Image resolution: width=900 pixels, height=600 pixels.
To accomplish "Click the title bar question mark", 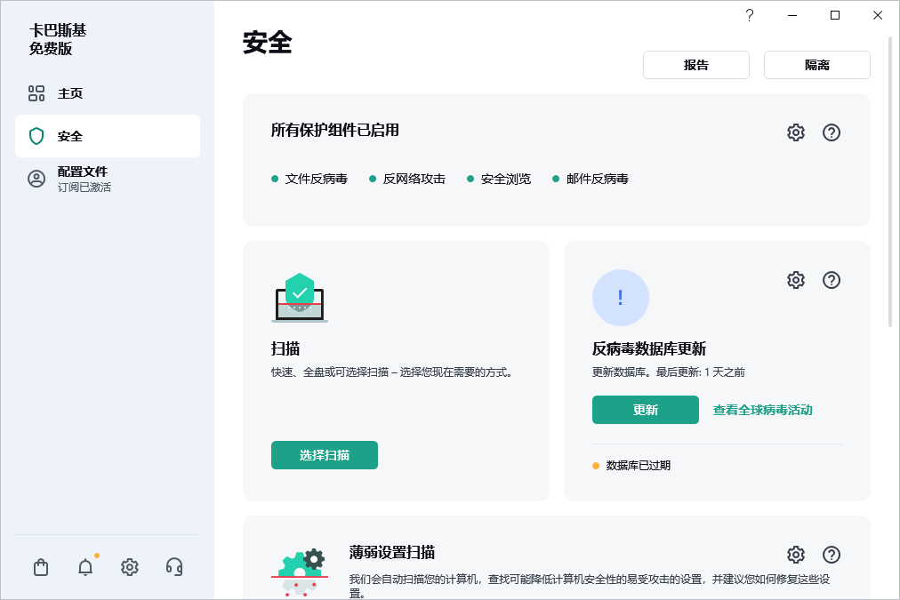I will click(749, 15).
